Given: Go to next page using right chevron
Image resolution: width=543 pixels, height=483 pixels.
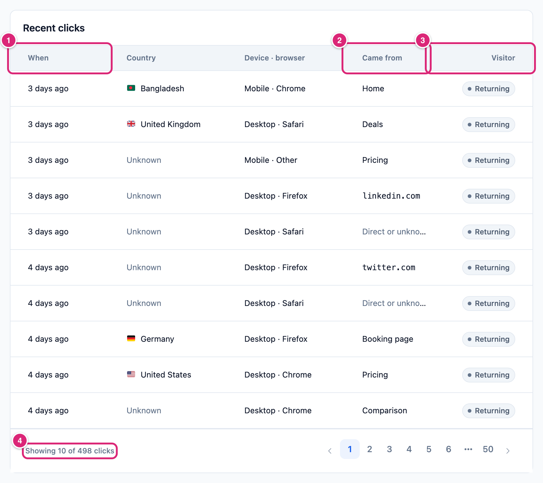Looking at the screenshot, I should tap(508, 451).
